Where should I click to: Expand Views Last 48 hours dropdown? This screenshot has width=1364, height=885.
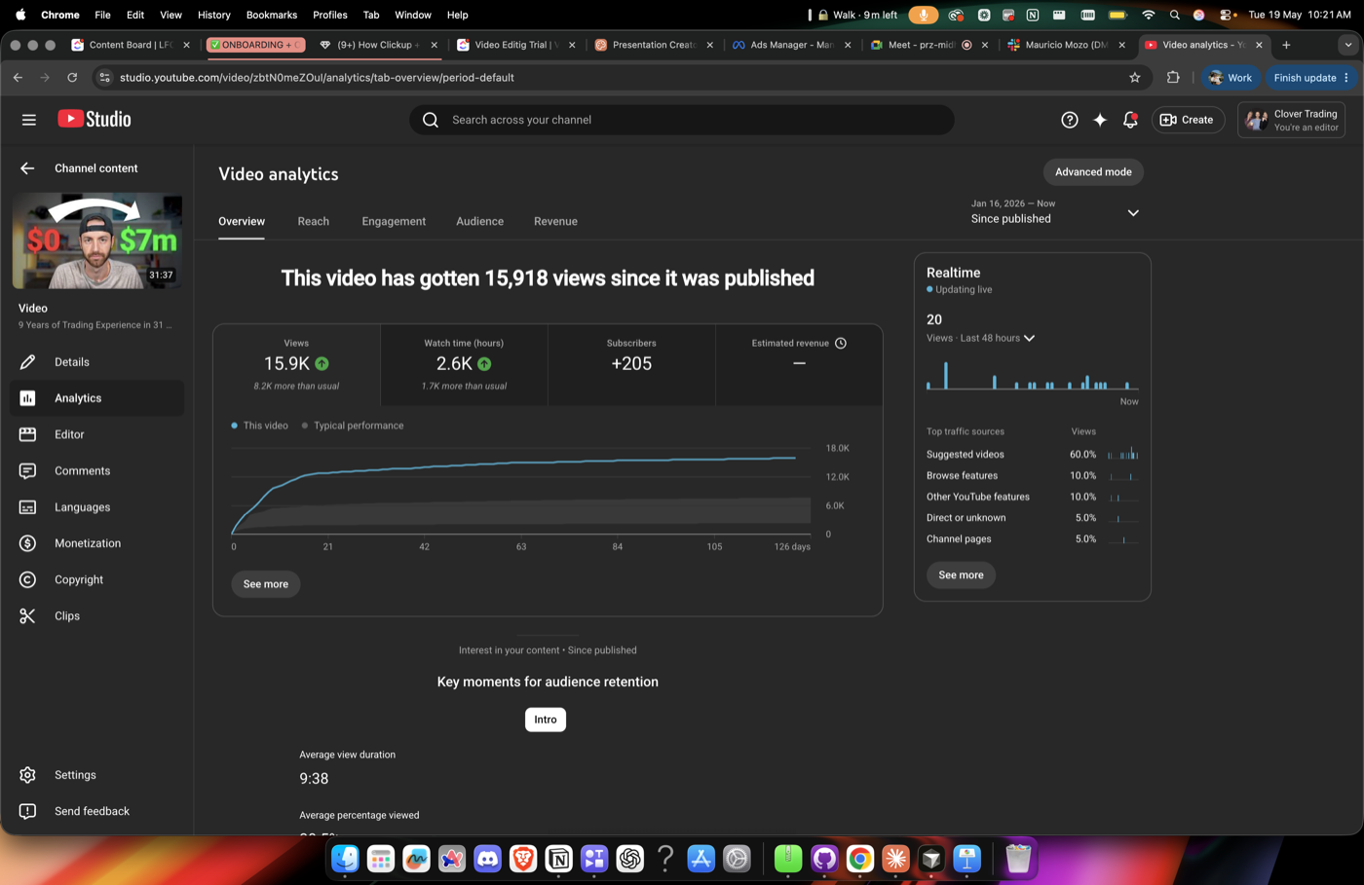pyautogui.click(x=1029, y=338)
